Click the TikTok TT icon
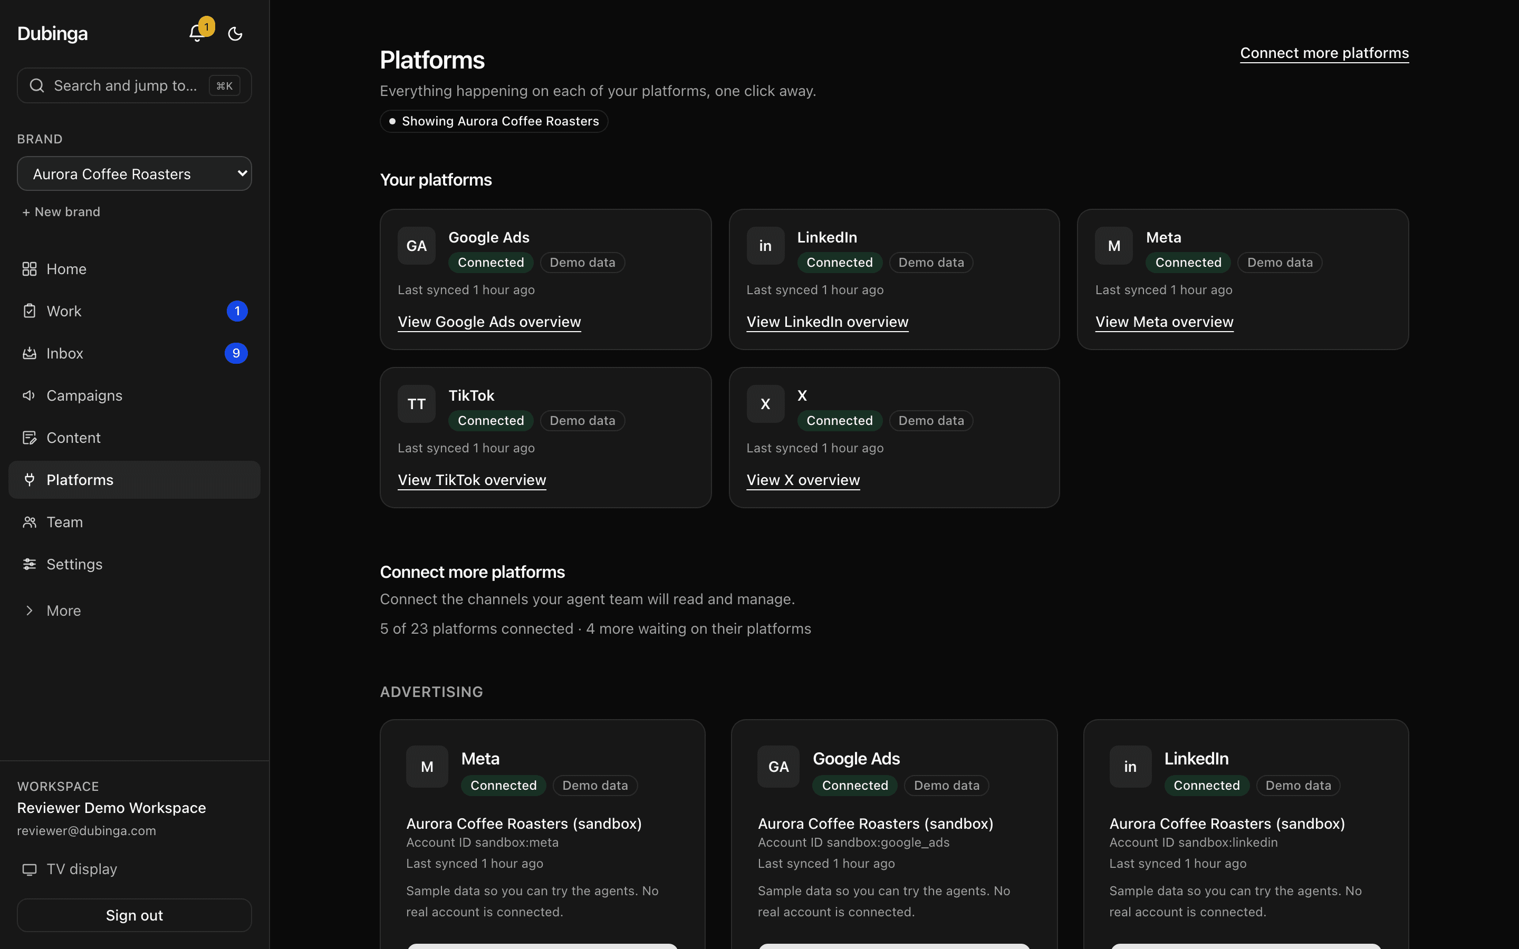The width and height of the screenshot is (1519, 949). (417, 404)
